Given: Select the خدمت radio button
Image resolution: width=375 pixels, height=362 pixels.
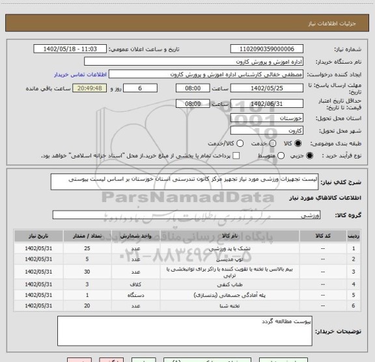Looking at the screenshot, I should 273,144.
